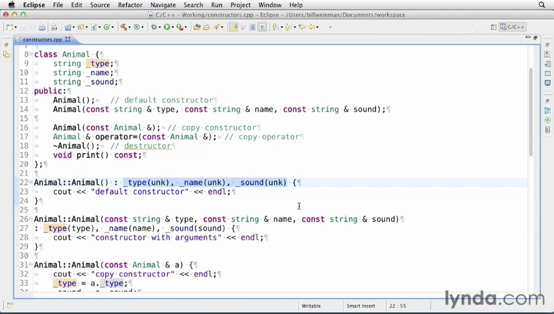Click the Back navigation arrow

coord(311,27)
